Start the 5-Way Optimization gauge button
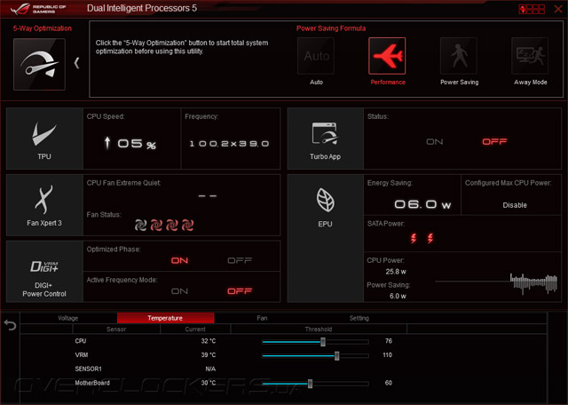This screenshot has width=568, height=405. (x=39, y=64)
